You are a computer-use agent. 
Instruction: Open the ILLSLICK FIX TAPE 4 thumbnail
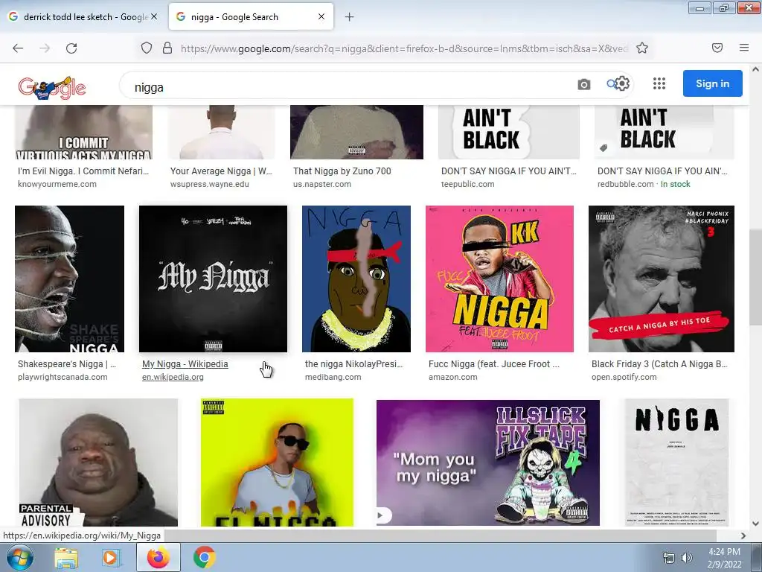click(x=488, y=463)
